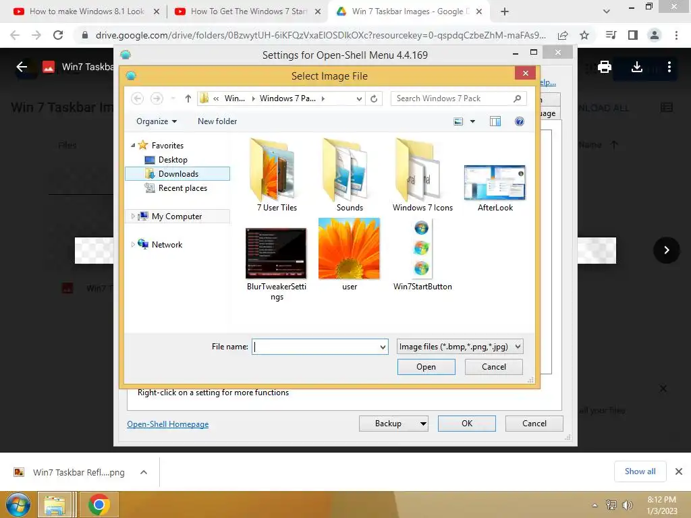Show hidden tray icons arrow

coord(595,505)
